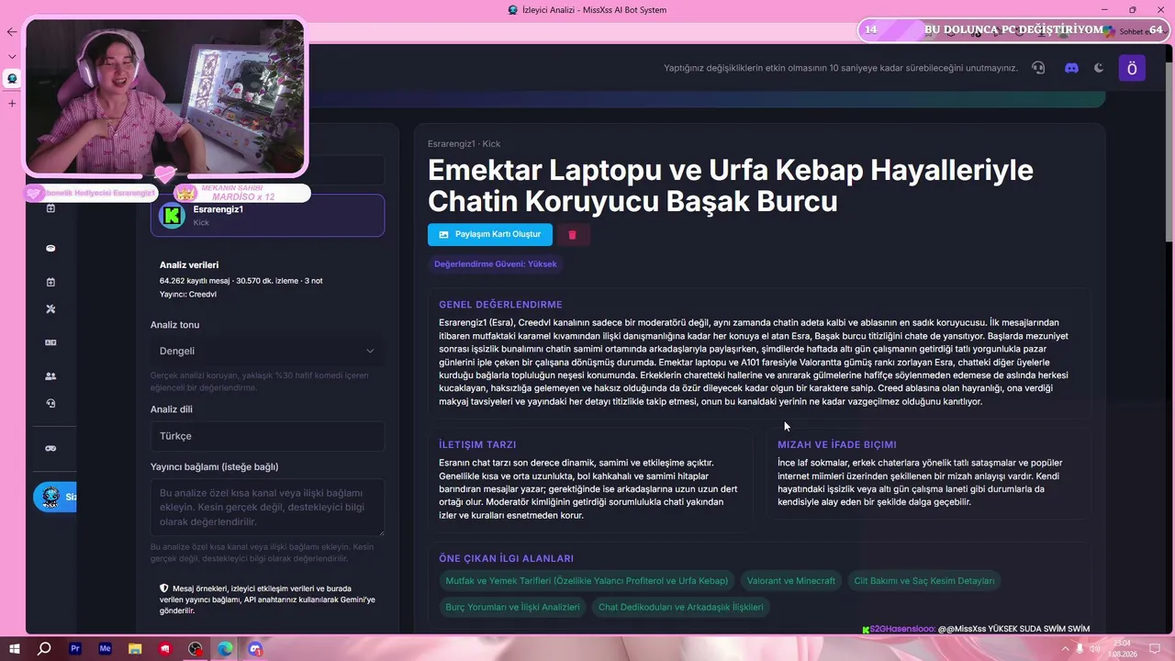The width and height of the screenshot is (1175, 661).
Task: Open the sidebar game controller icon
Action: 50,448
